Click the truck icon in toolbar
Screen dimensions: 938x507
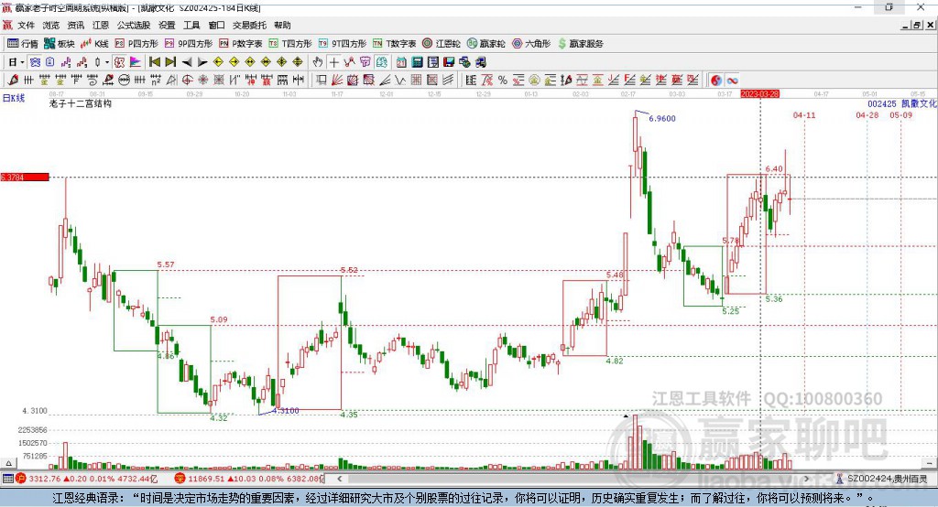(481, 62)
